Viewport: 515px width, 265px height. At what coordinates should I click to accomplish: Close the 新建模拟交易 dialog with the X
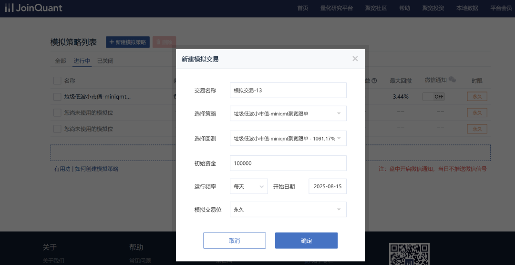pyautogui.click(x=355, y=59)
